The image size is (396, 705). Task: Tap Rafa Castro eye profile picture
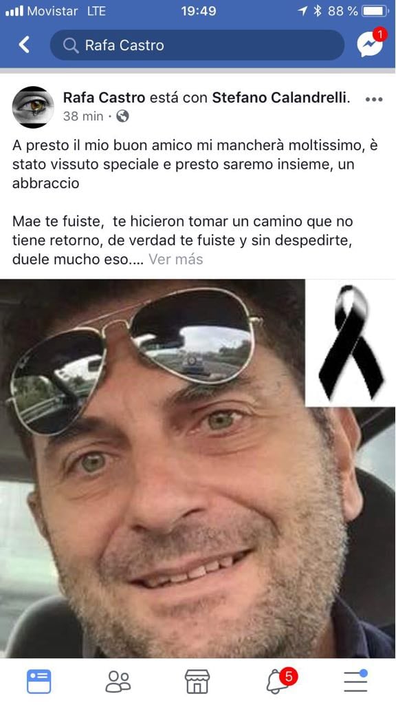tap(33, 107)
